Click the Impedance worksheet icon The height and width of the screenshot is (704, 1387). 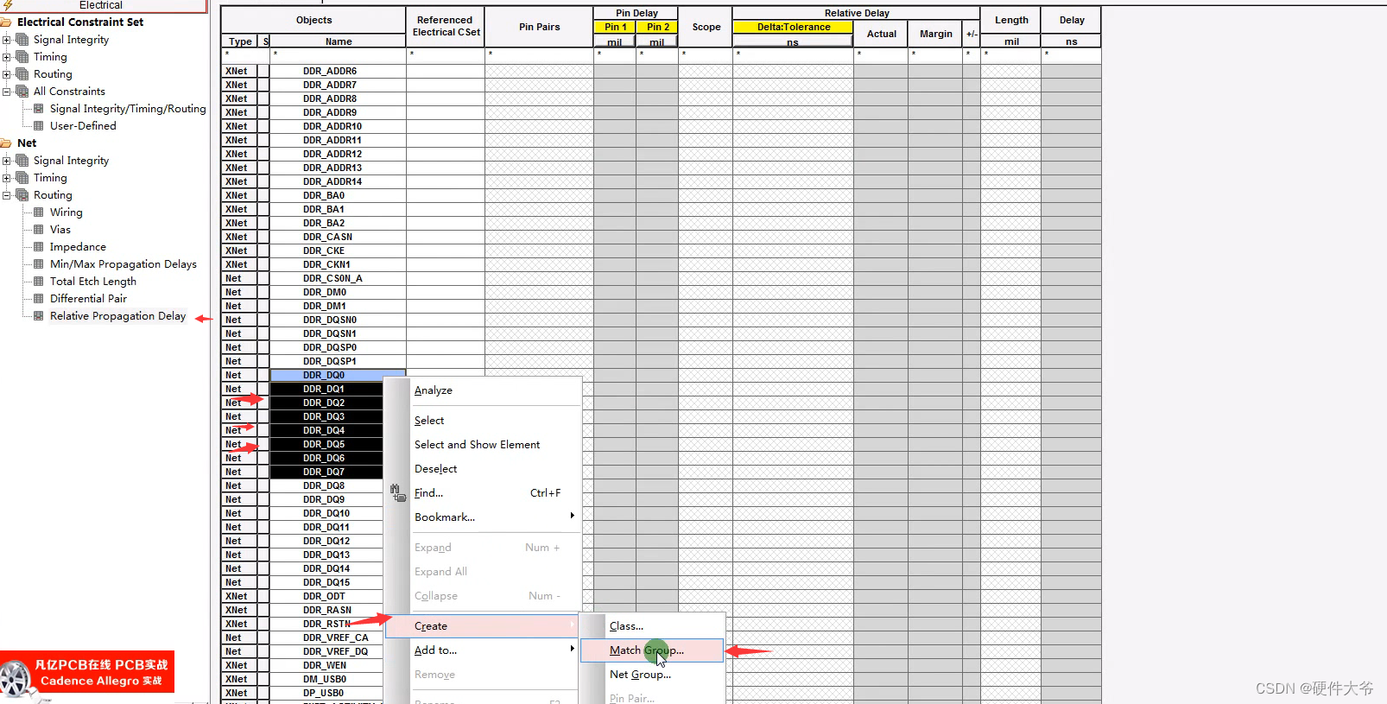tap(38, 247)
